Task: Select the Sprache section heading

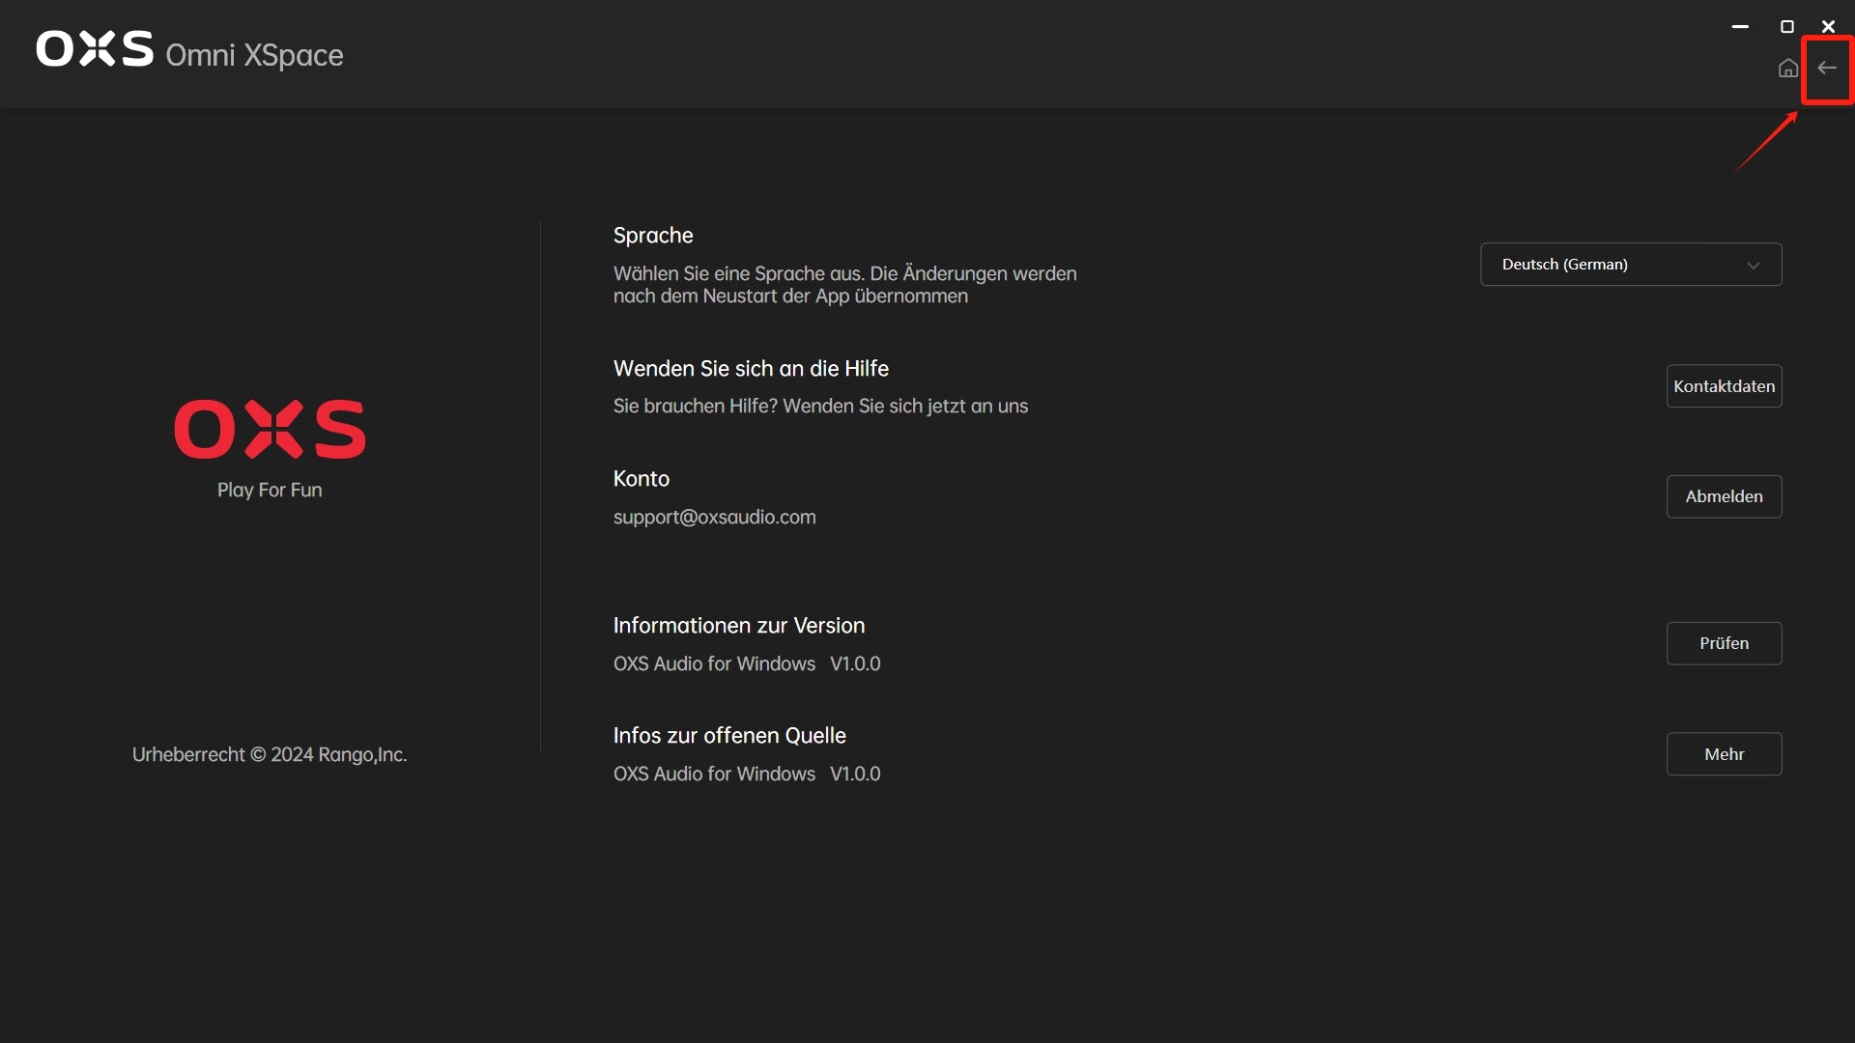Action: point(653,236)
